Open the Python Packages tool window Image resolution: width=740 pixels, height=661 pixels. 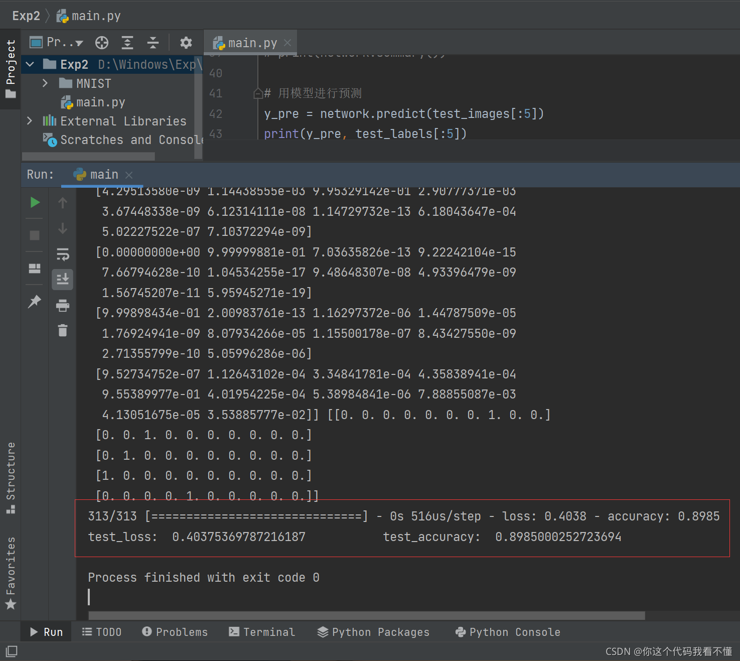point(373,632)
